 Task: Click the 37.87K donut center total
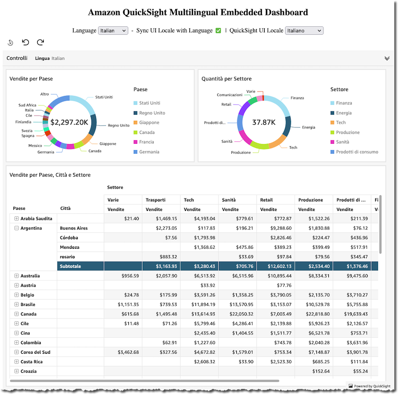point(264,122)
